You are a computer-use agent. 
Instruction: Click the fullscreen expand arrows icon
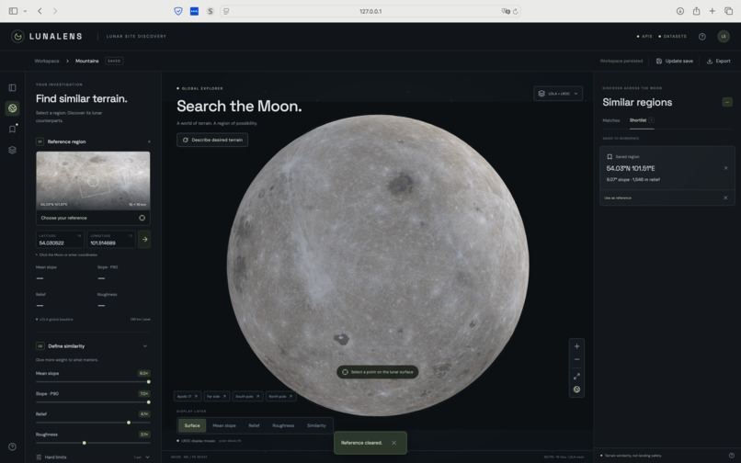[576, 377]
